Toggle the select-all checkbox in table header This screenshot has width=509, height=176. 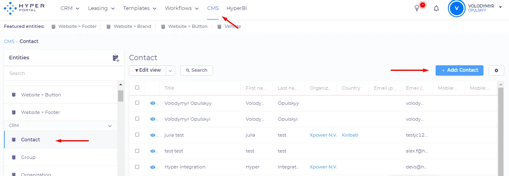pyautogui.click(x=137, y=88)
